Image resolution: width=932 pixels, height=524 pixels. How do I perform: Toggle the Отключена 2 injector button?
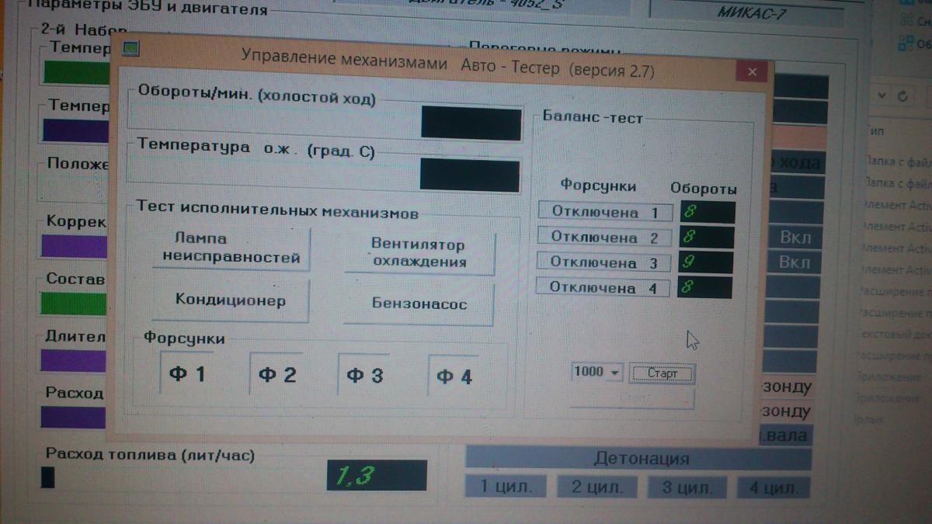[x=604, y=237]
